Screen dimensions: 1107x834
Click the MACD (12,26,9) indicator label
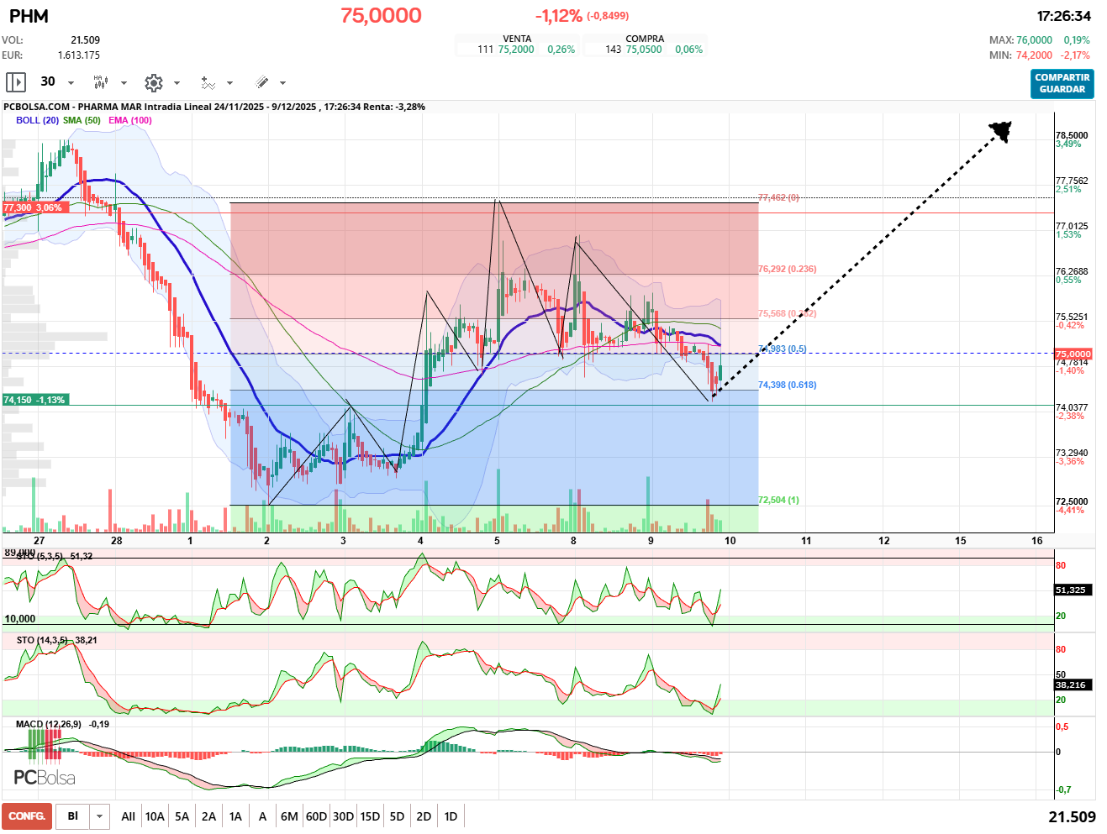(x=49, y=724)
